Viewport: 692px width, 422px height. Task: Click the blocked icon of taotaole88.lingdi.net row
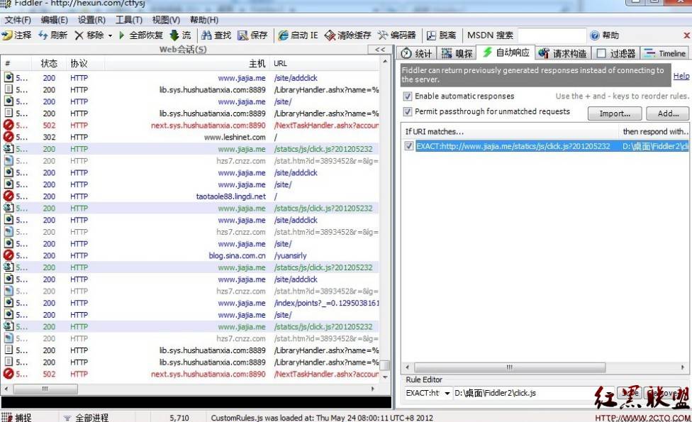(x=9, y=196)
